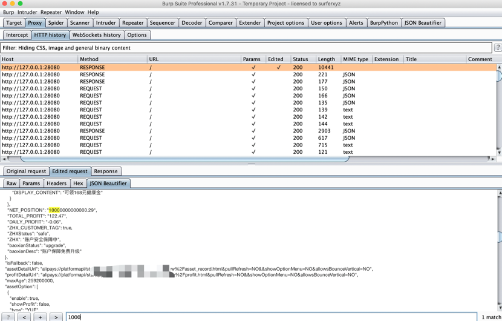Viewport: 502px width, 321px height.
Task: Click the search help '?' button
Action: [8, 317]
